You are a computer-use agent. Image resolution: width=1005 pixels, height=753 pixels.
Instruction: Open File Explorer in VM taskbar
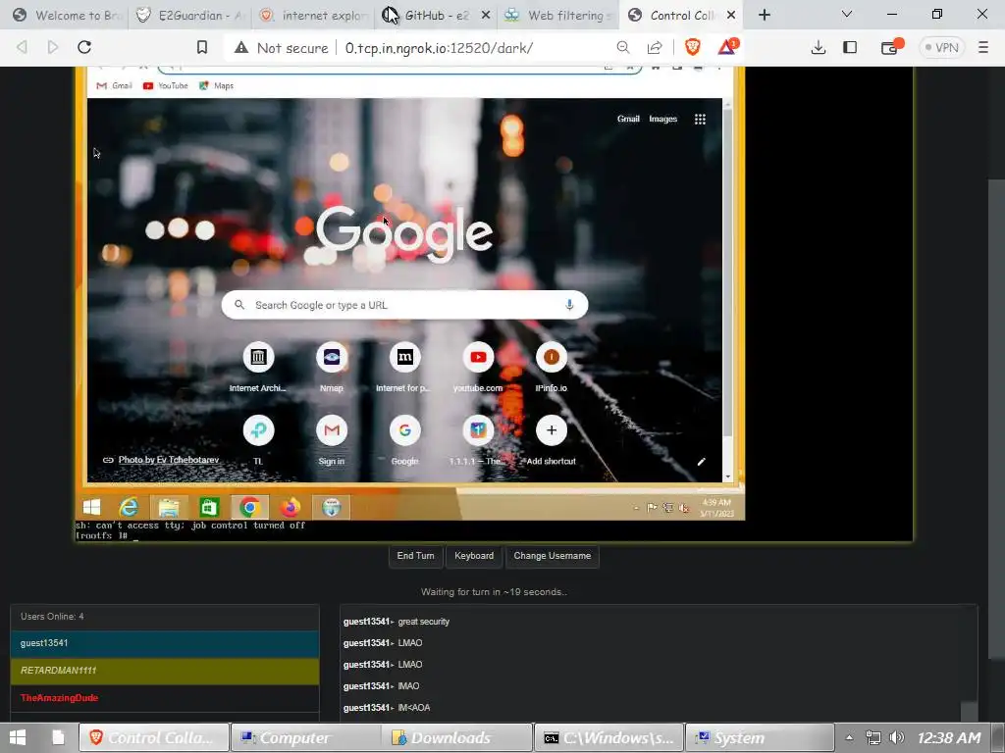[x=169, y=507]
